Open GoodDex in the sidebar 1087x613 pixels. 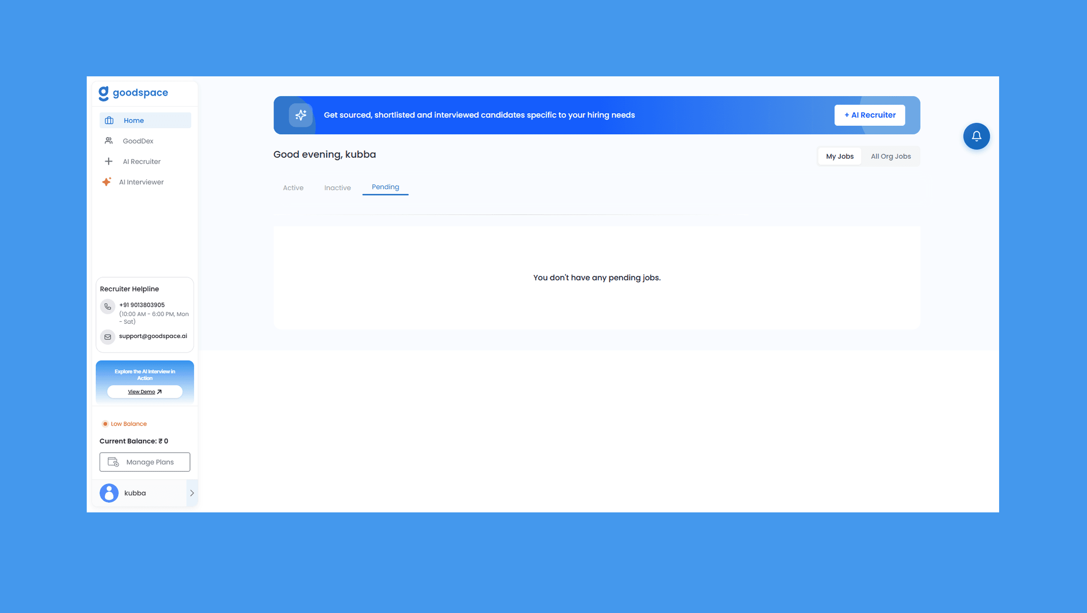tap(138, 141)
